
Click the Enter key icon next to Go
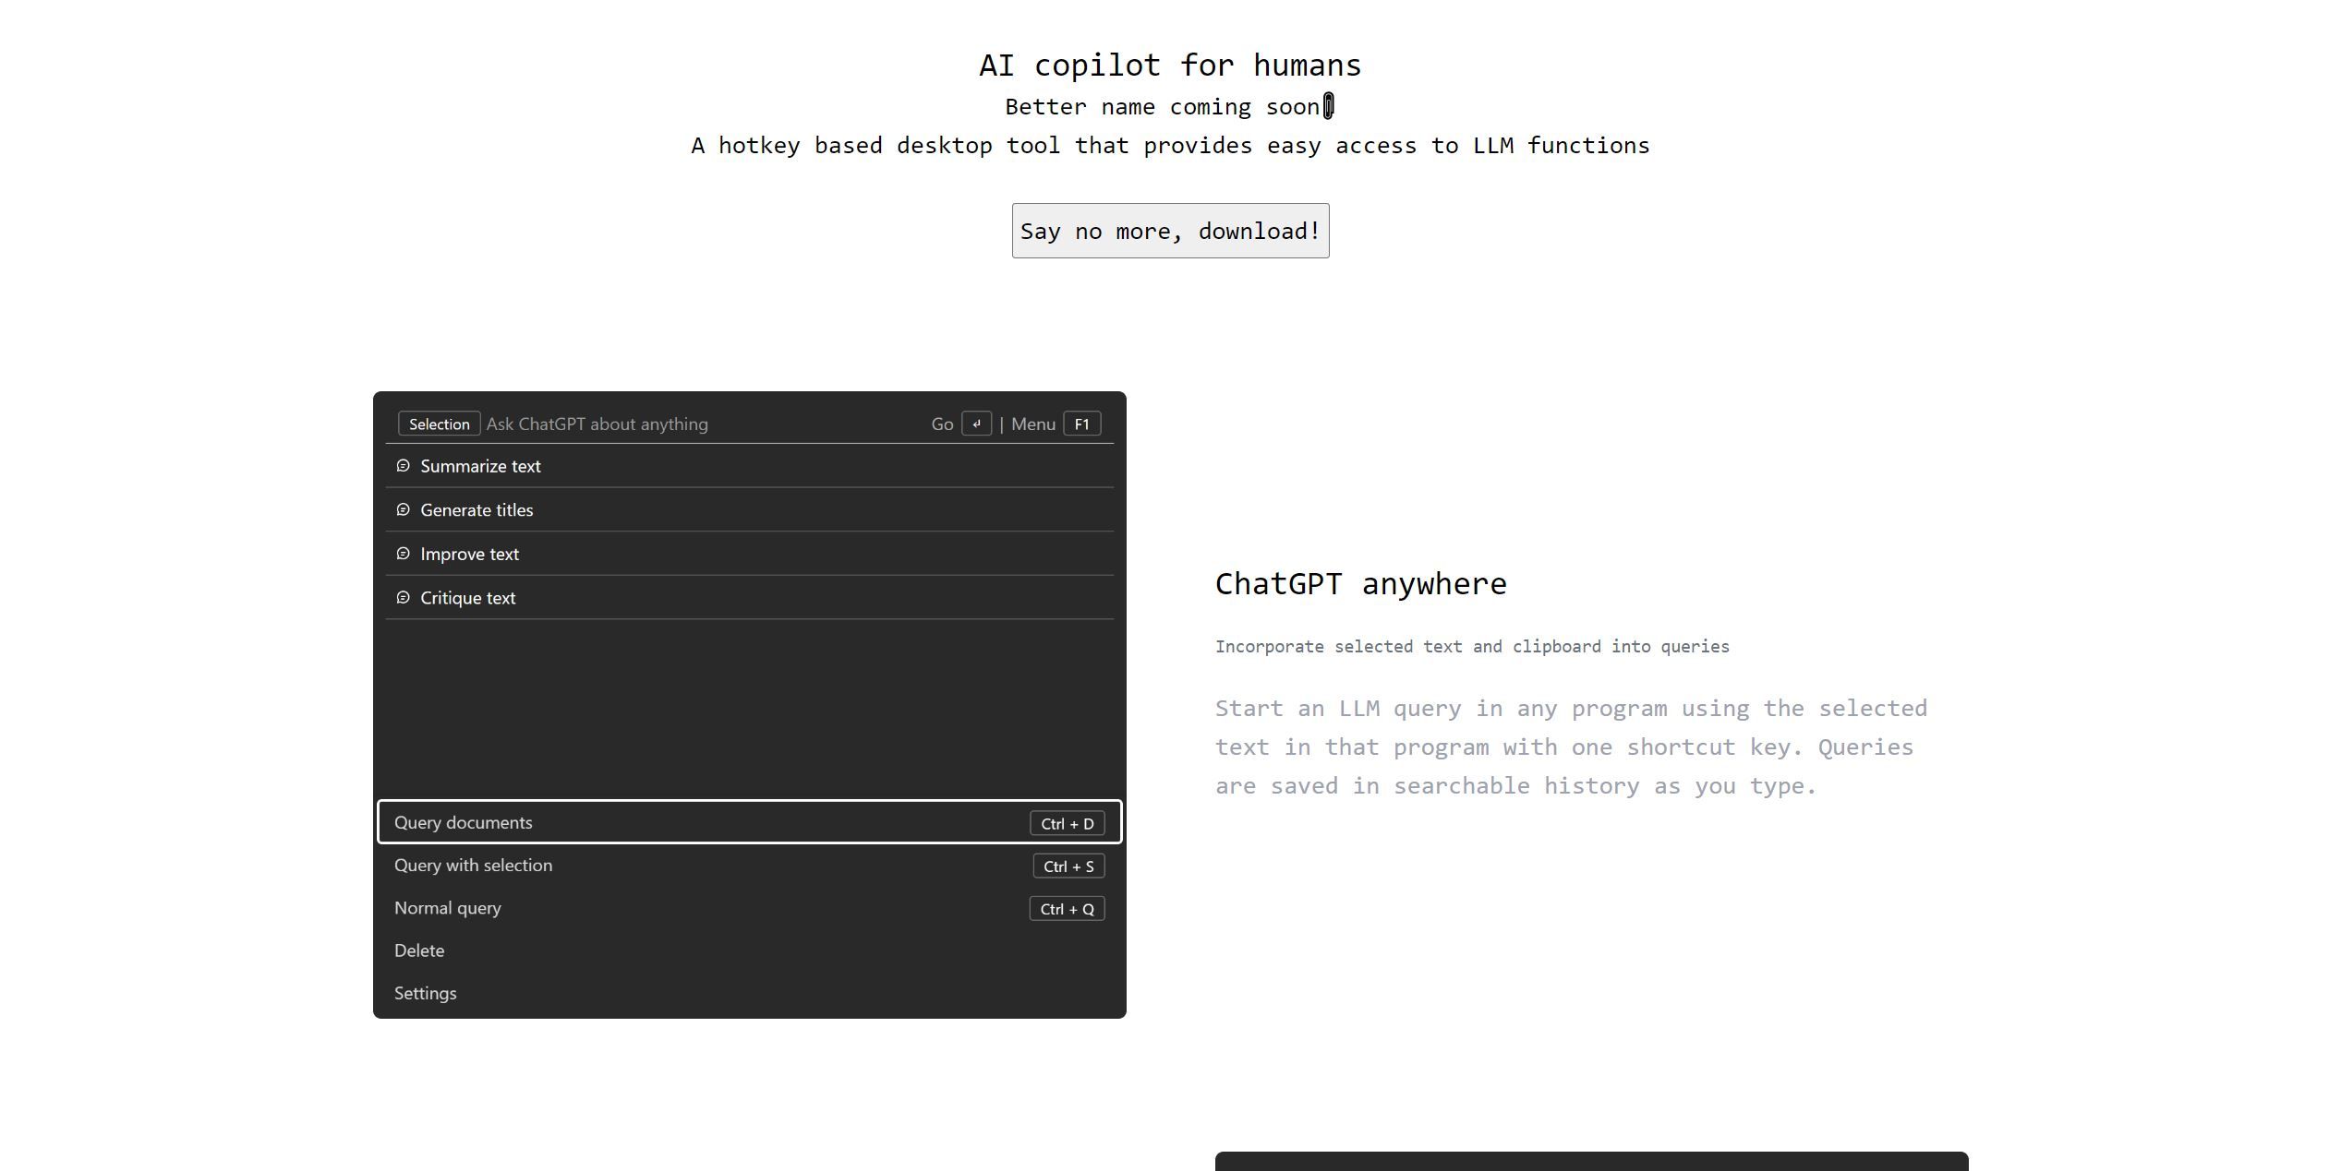pos(976,424)
